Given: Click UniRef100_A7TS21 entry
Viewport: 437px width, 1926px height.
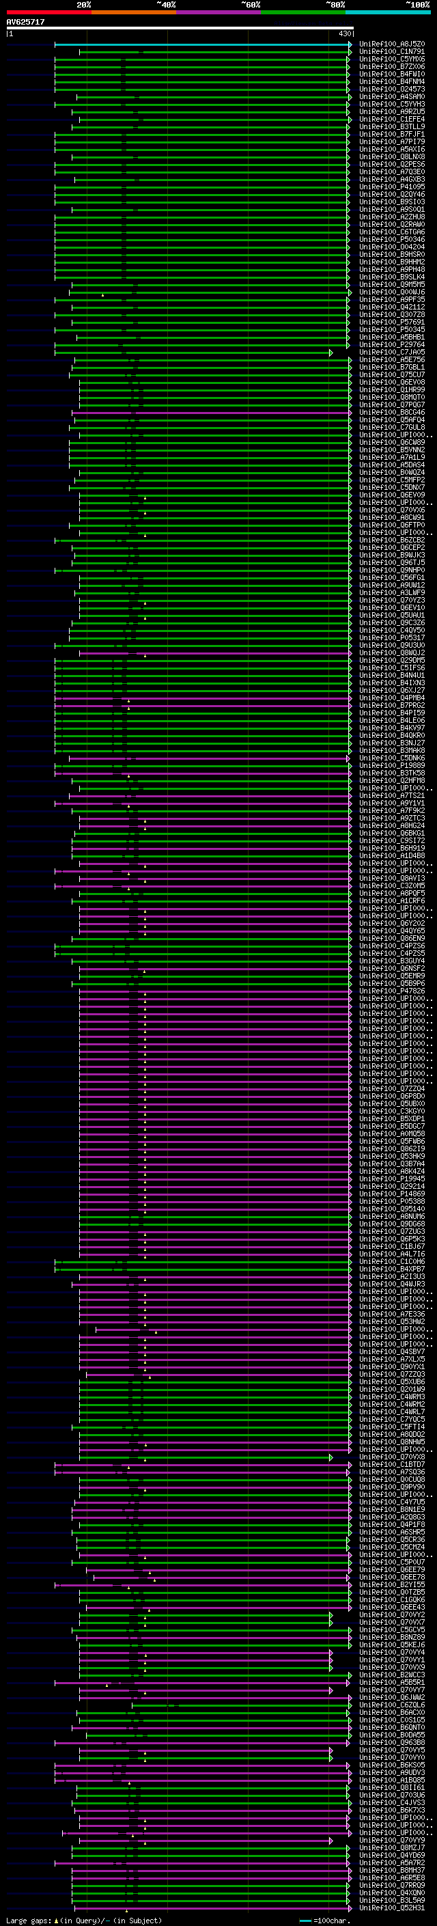Looking at the screenshot, I should 391,795.
